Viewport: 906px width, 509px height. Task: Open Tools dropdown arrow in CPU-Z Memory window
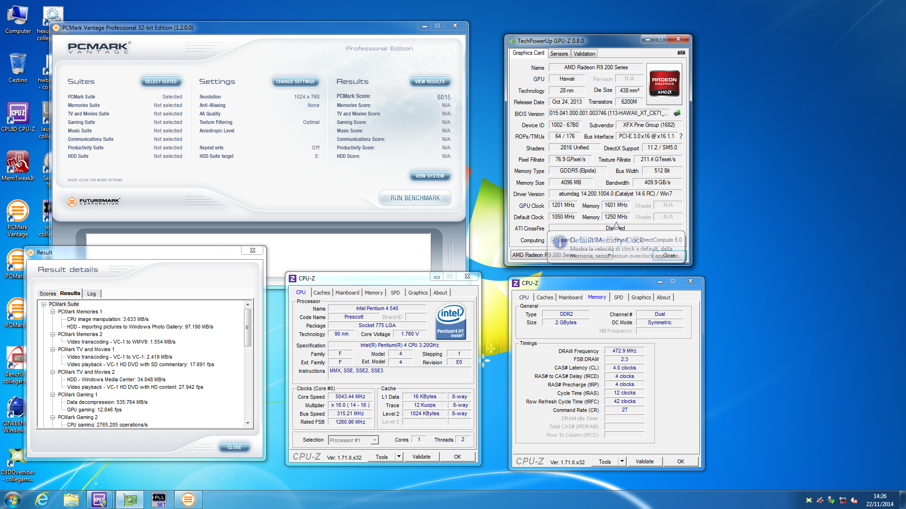622,461
